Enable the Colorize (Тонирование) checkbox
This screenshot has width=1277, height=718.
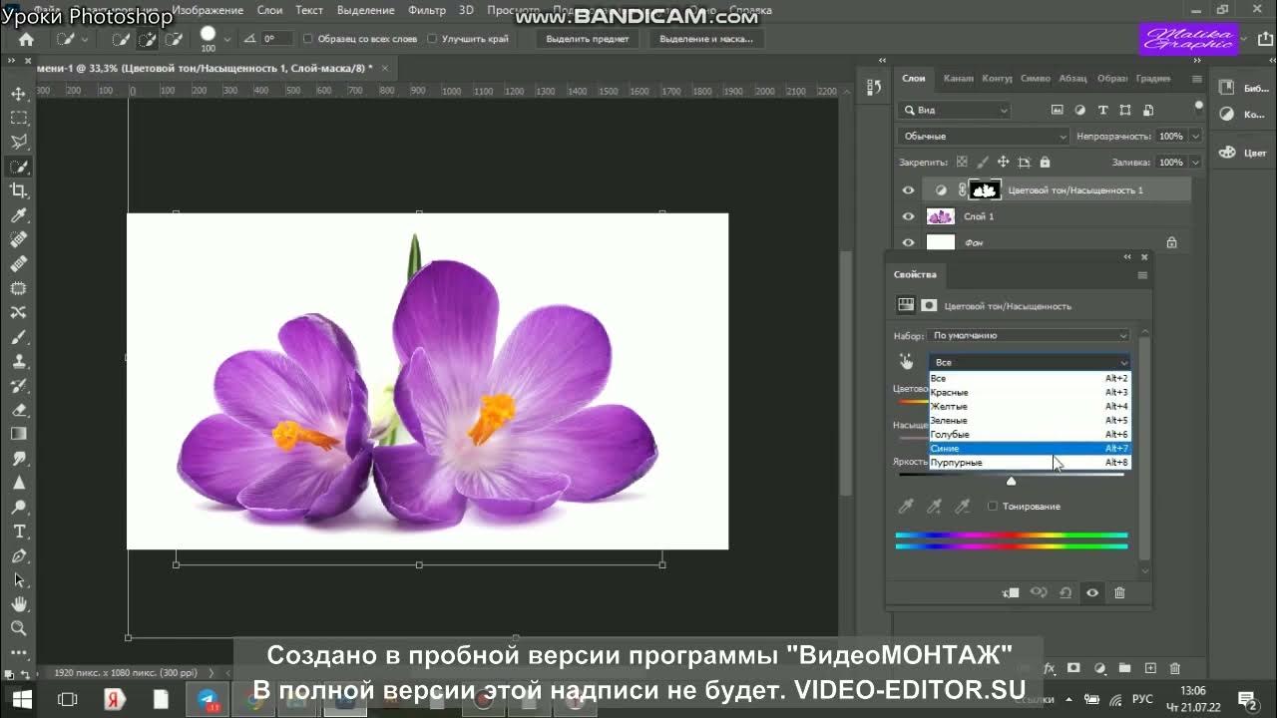(993, 507)
